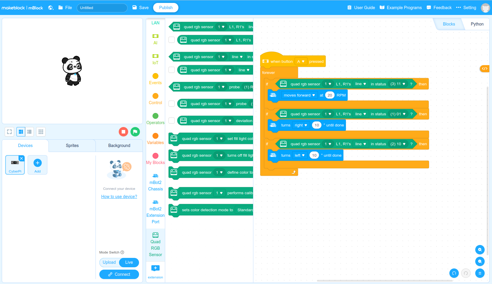Switch to the Python tab
This screenshot has width=492, height=284.
point(477,24)
